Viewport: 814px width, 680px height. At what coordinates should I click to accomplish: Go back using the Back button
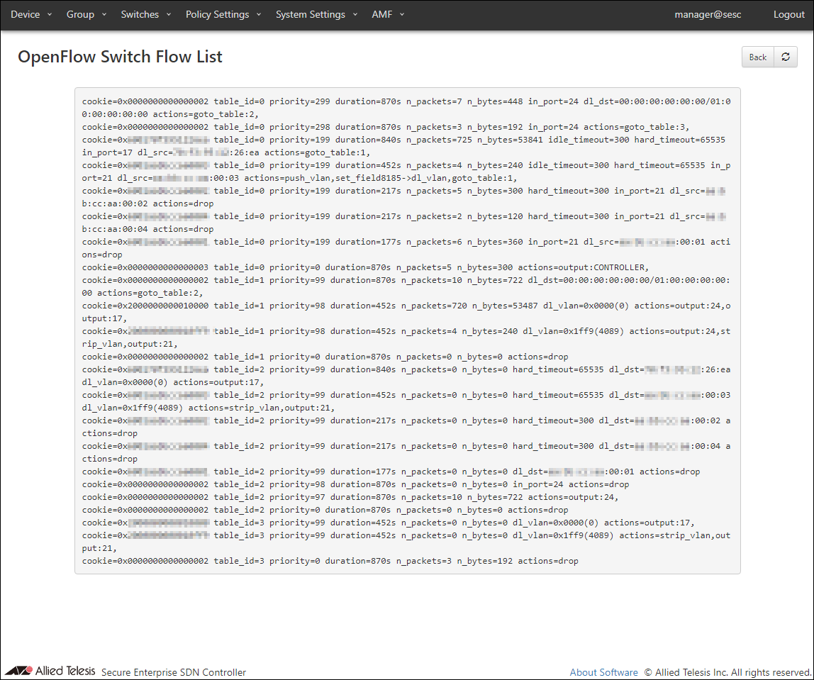pyautogui.click(x=758, y=57)
